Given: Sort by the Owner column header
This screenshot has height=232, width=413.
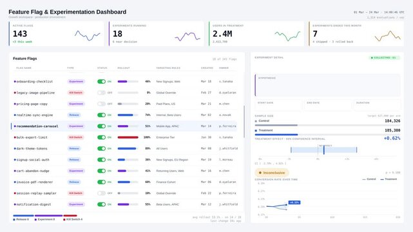Looking at the screenshot, I should [224, 68].
